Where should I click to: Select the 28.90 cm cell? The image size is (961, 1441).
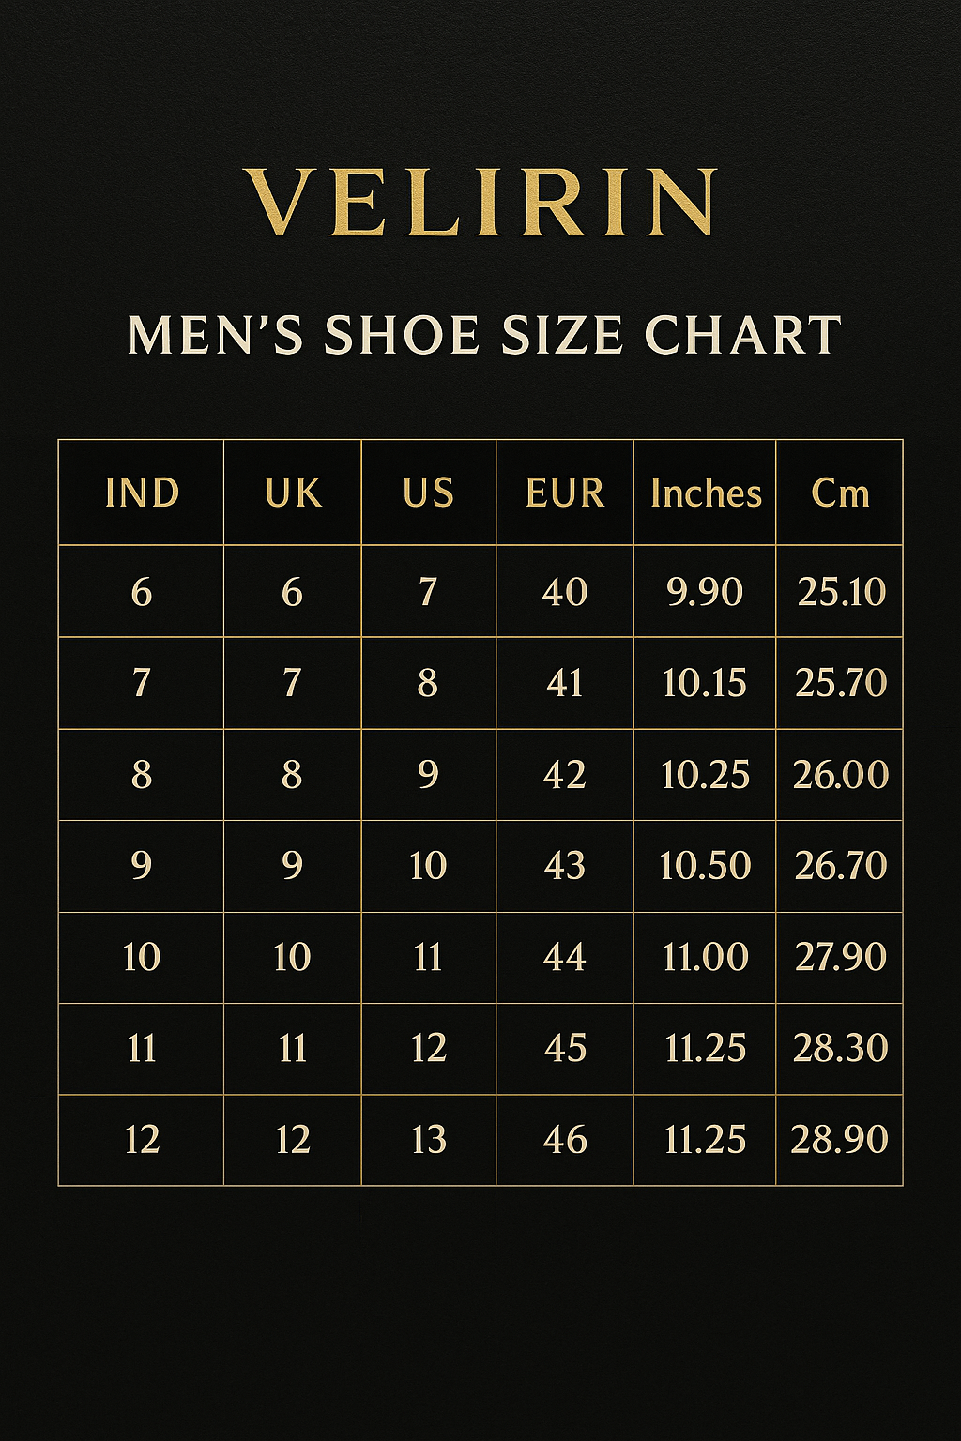pyautogui.click(x=839, y=1140)
